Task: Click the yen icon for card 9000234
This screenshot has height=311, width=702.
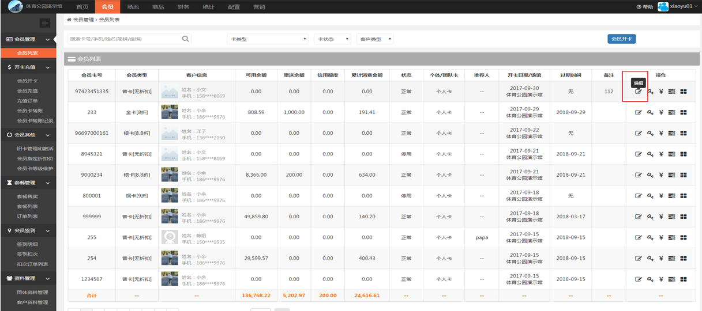Action: tap(661, 175)
